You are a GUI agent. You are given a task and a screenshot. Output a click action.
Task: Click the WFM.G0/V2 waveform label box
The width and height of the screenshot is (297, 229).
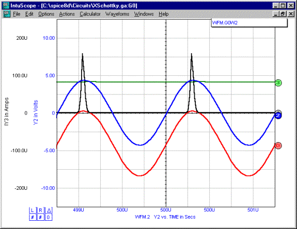[249, 23]
